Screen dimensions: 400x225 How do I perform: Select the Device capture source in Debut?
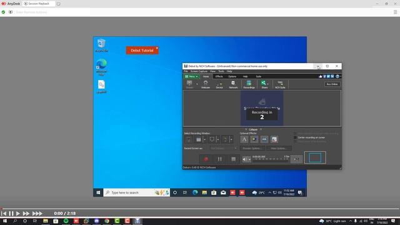point(219,84)
